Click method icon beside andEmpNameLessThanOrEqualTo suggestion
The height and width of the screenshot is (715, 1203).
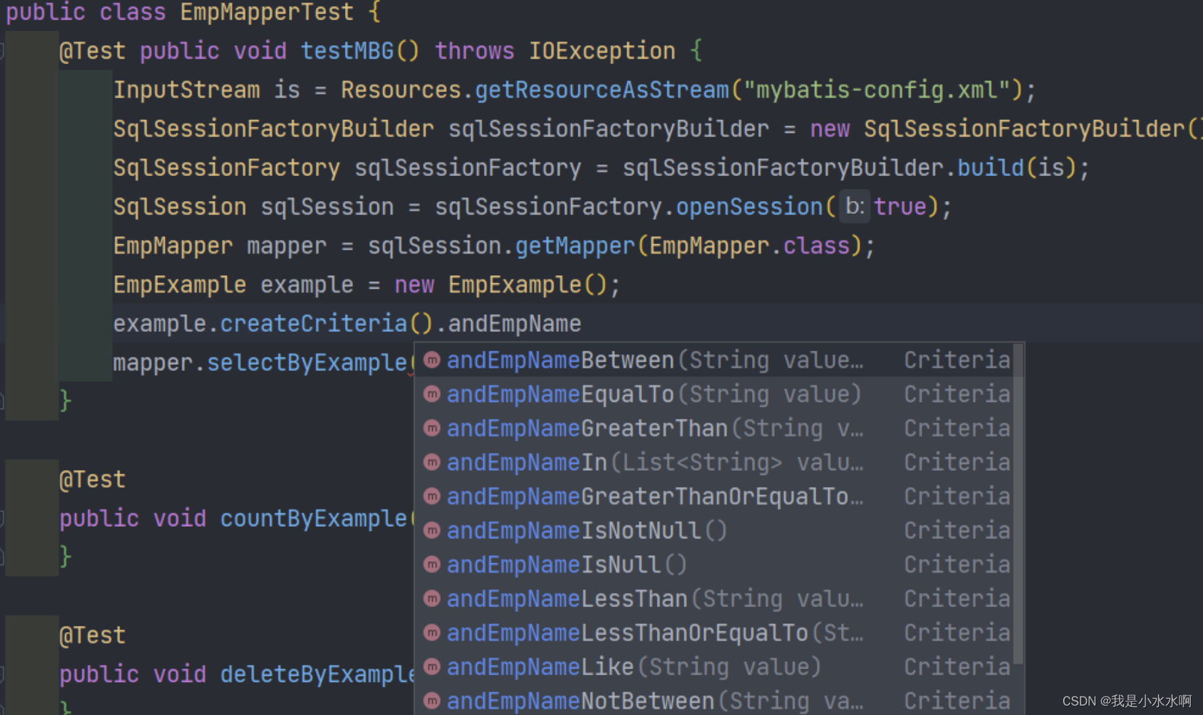pos(432,633)
